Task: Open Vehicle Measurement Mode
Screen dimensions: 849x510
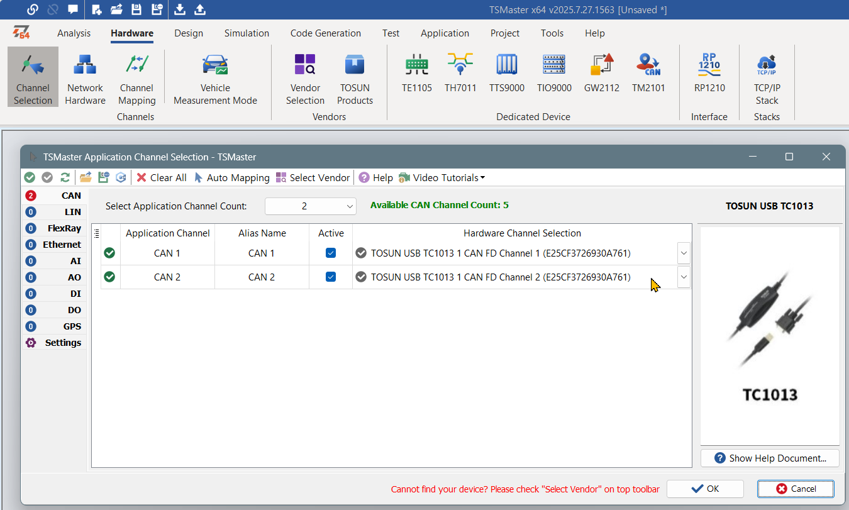Action: click(x=215, y=77)
